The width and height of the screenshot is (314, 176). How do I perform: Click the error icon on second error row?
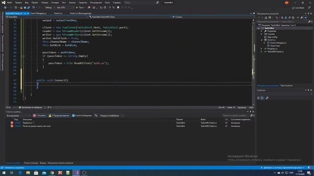point(12,126)
